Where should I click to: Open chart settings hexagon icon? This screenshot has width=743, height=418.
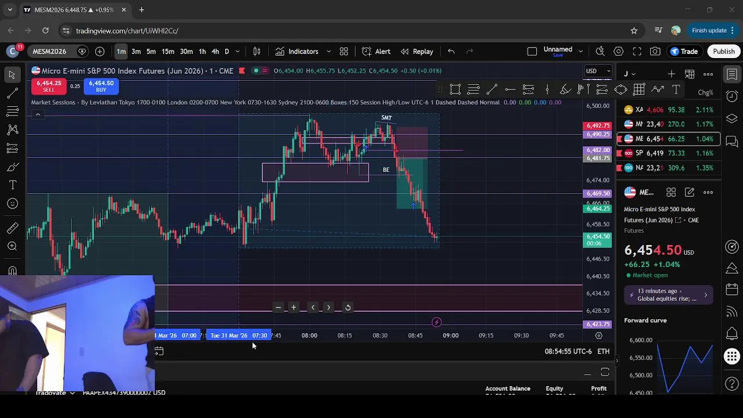pyautogui.click(x=619, y=51)
